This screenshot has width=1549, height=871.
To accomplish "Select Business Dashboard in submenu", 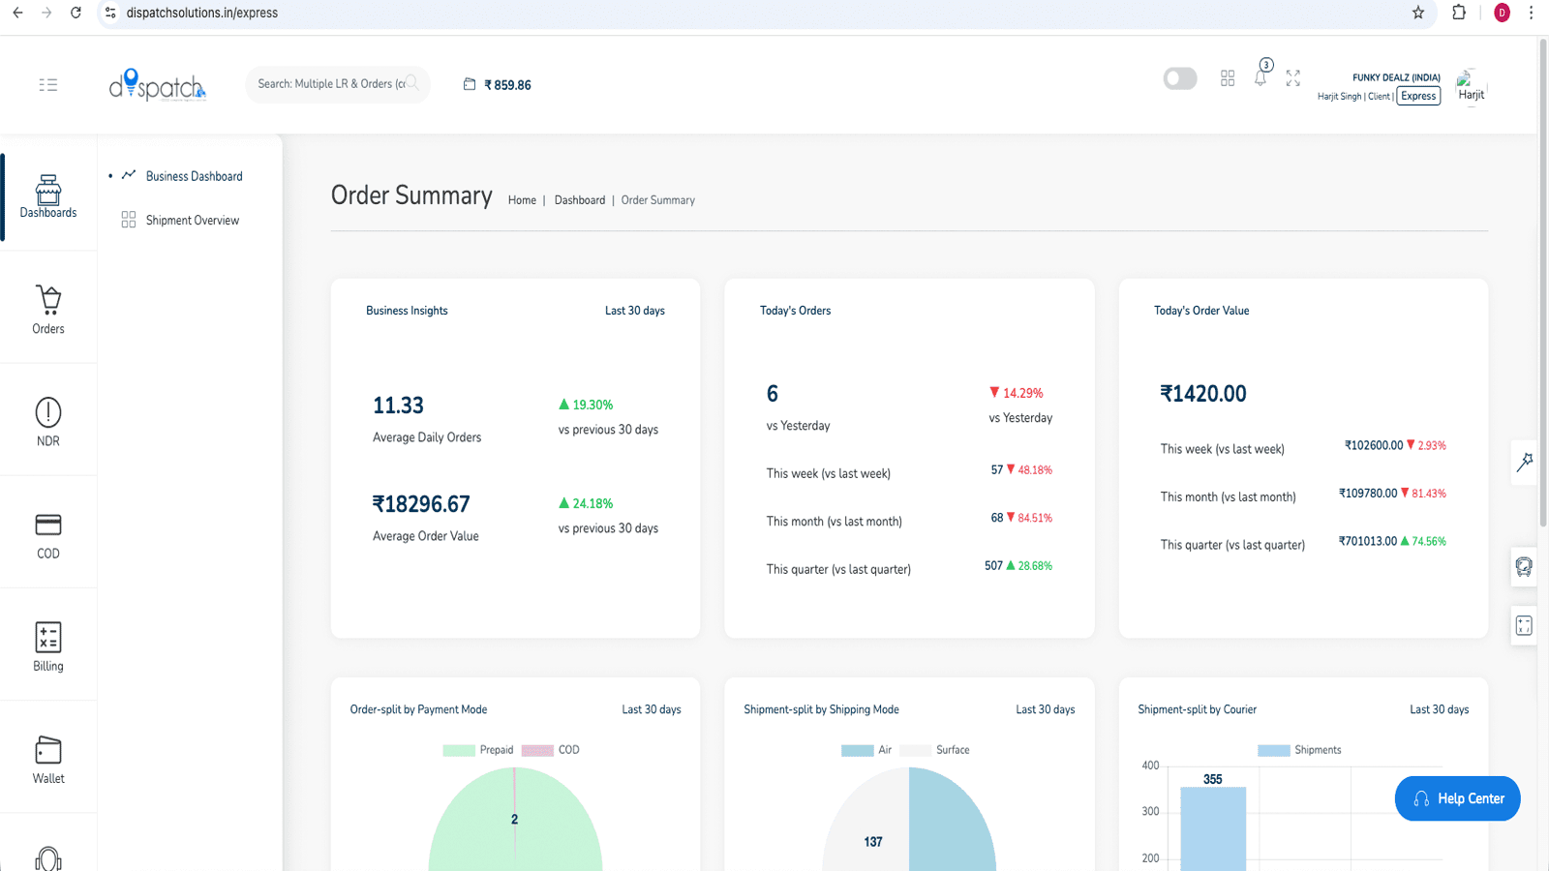I will coord(195,176).
